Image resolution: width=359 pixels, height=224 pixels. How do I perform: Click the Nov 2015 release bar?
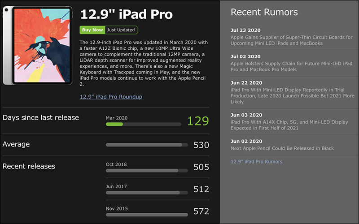click(x=147, y=215)
